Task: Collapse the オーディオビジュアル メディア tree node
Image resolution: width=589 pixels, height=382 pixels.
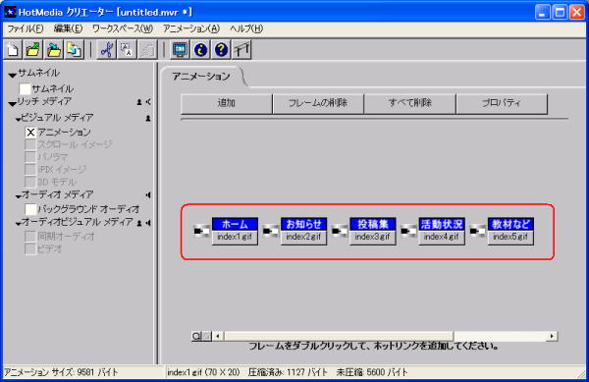Action: pos(18,224)
